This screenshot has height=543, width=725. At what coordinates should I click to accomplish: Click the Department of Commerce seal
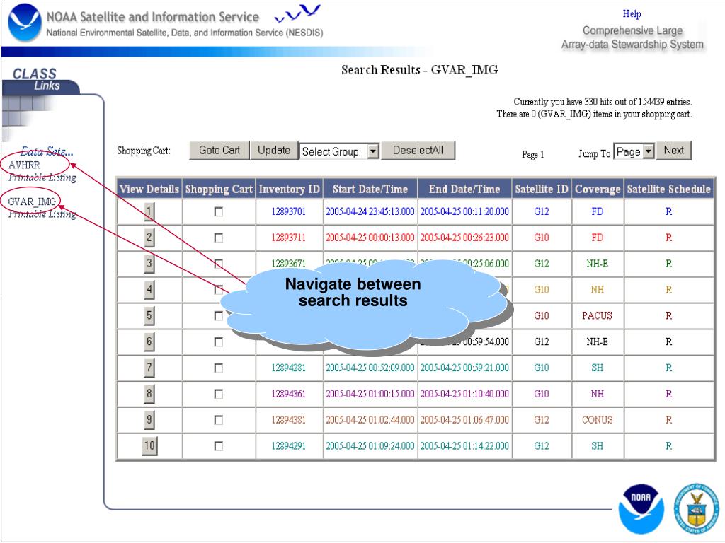(697, 509)
